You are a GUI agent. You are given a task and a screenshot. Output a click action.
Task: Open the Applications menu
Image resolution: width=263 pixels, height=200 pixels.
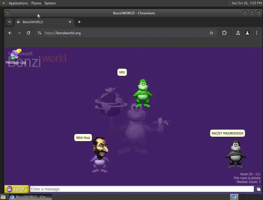coord(18,3)
